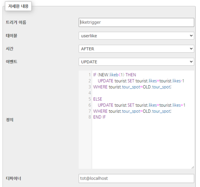Click the 시간 label

coord(10,49)
